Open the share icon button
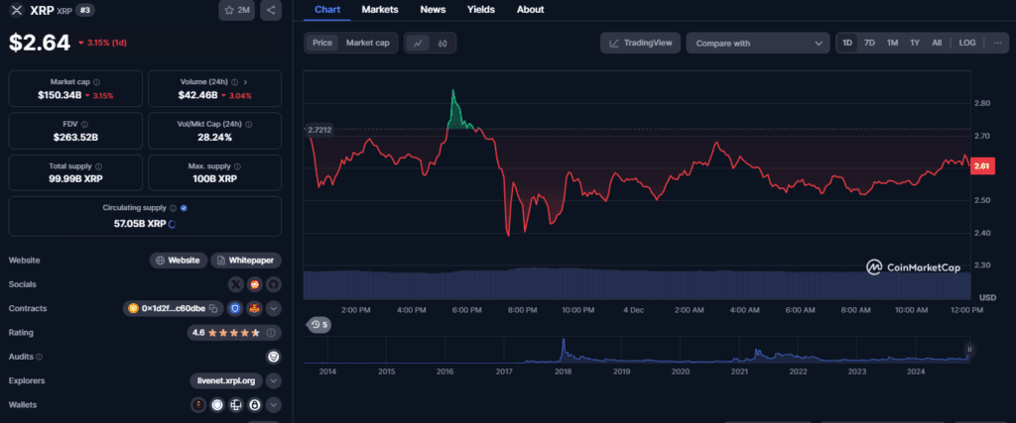Image resolution: width=1016 pixels, height=423 pixels. tap(271, 10)
